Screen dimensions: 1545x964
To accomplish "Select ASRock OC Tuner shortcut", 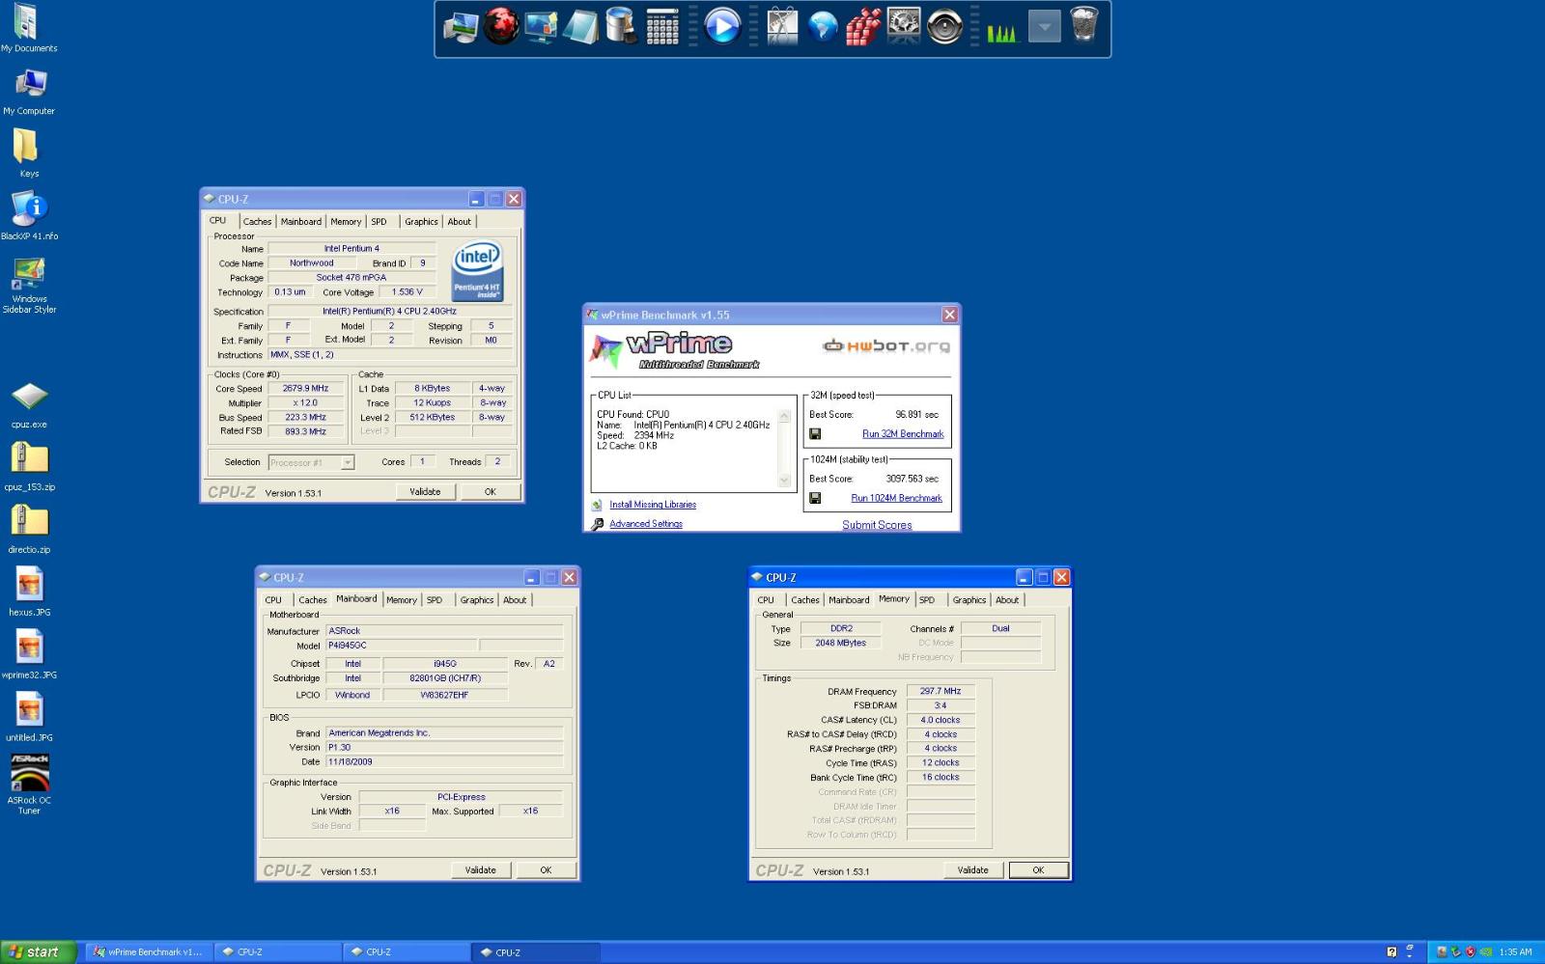I will pyautogui.click(x=29, y=784).
